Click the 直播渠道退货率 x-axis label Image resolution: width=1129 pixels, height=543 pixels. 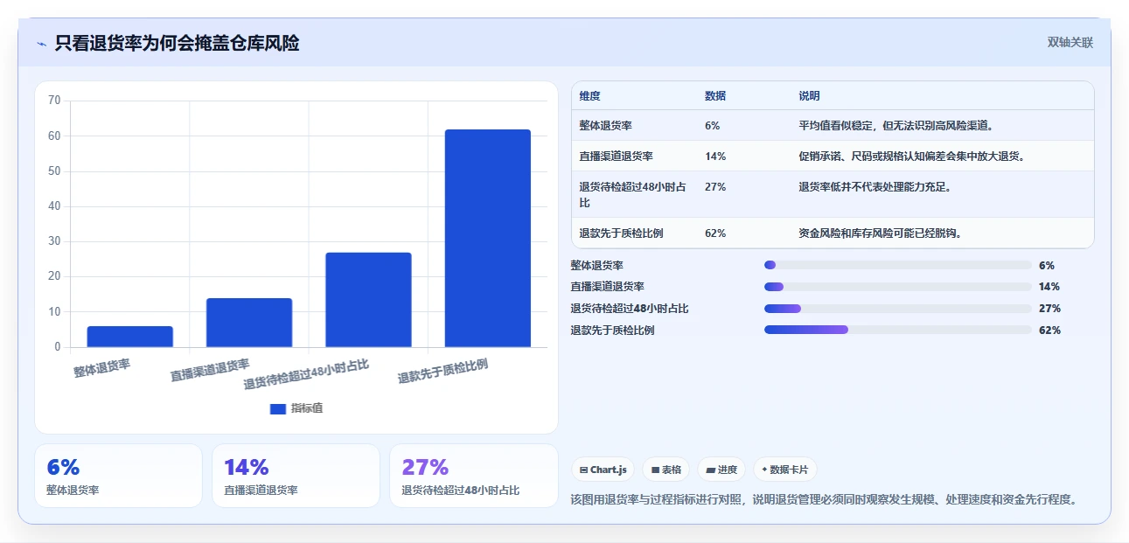(210, 371)
